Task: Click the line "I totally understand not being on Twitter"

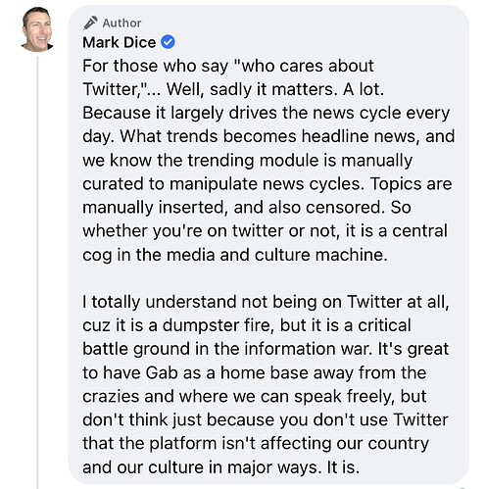Action: [267, 302]
